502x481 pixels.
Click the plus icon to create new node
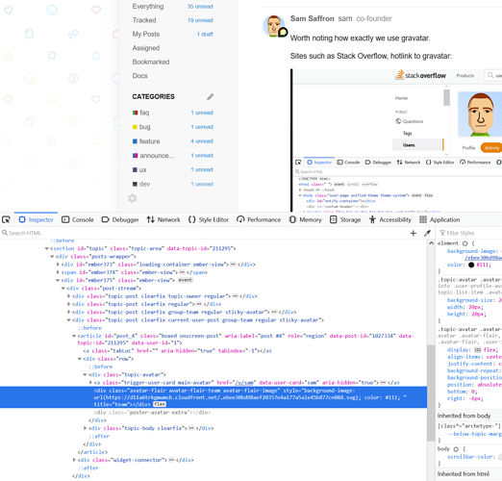pyautogui.click(x=414, y=233)
